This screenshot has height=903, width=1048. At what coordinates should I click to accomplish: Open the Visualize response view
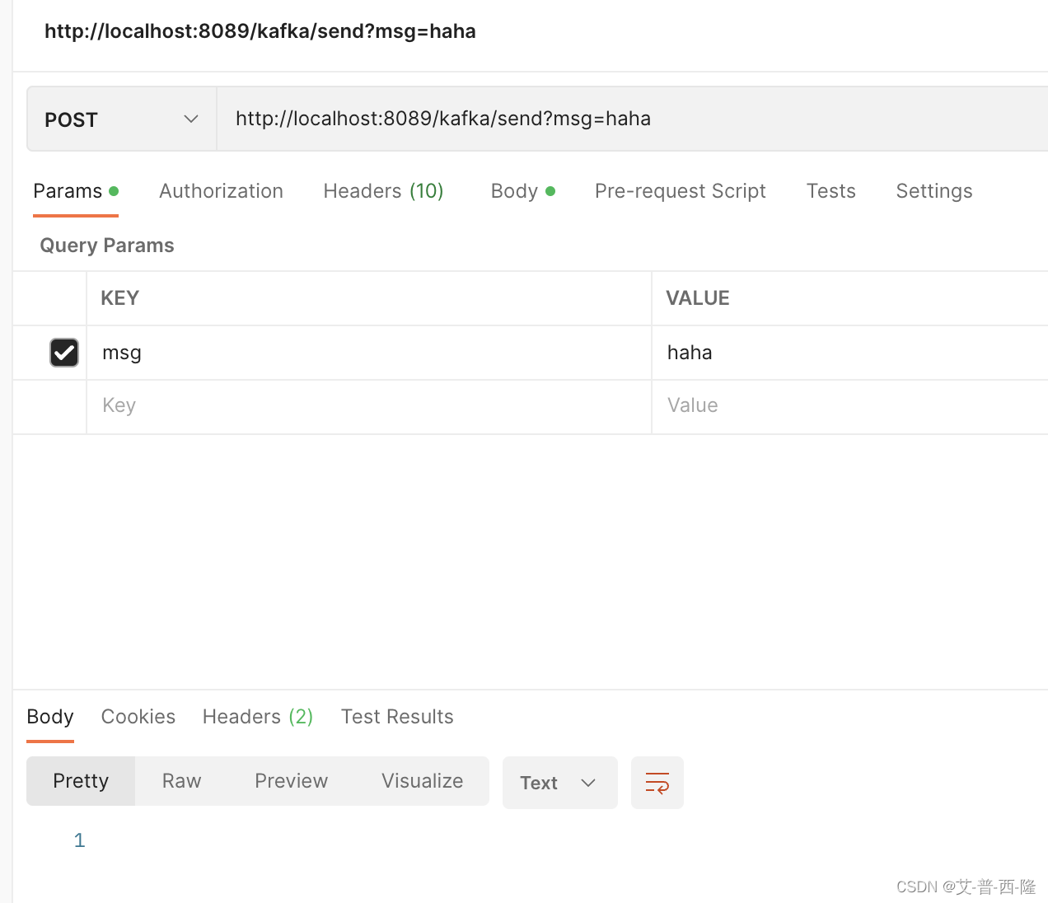click(x=422, y=780)
